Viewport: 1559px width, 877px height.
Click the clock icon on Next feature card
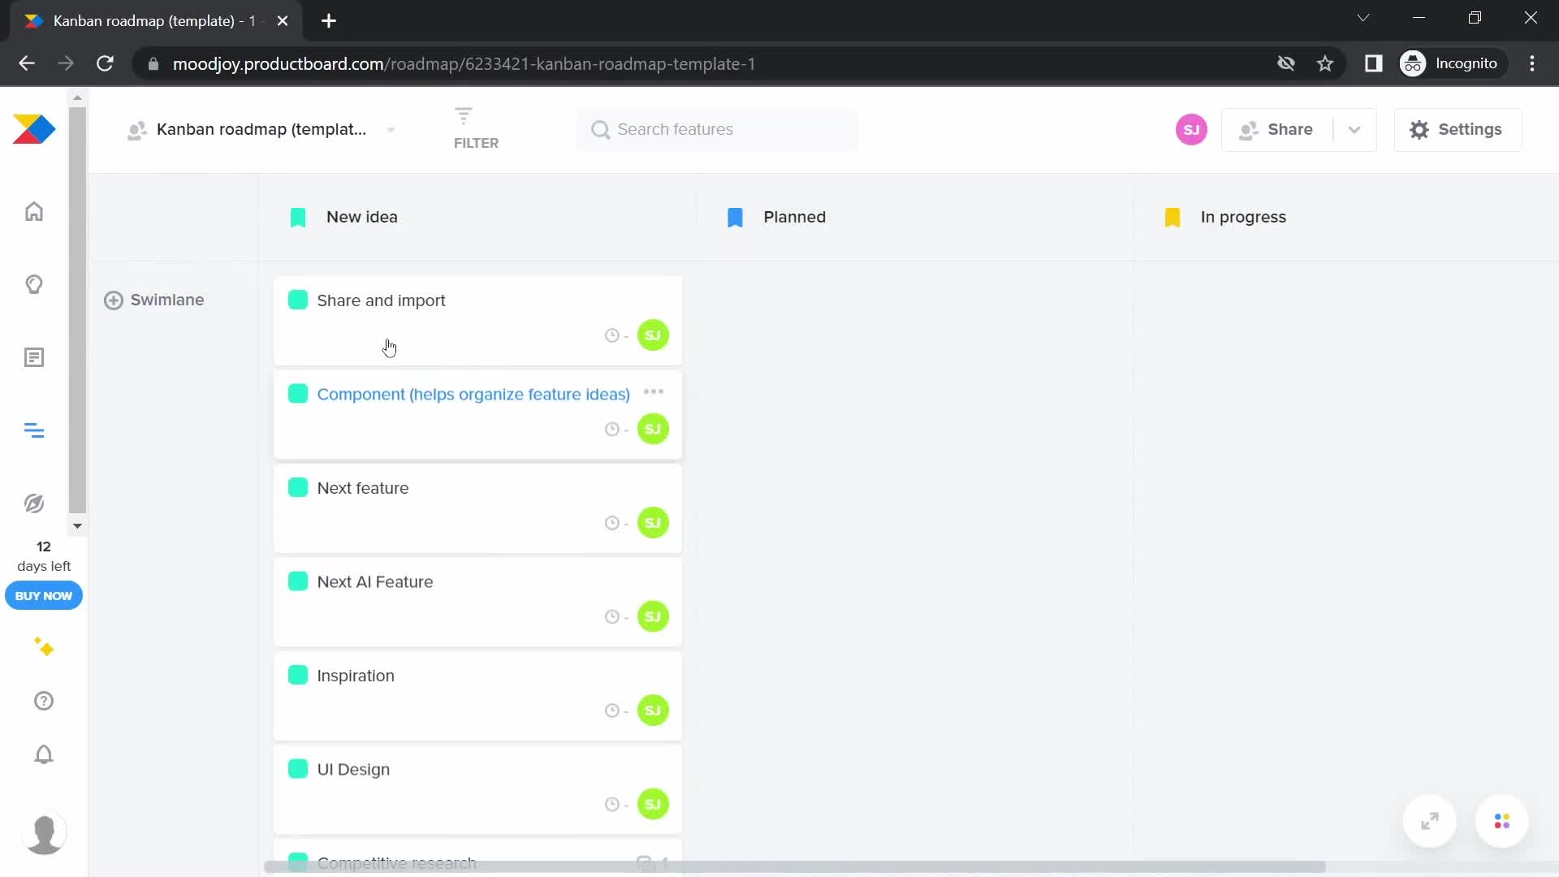611,523
